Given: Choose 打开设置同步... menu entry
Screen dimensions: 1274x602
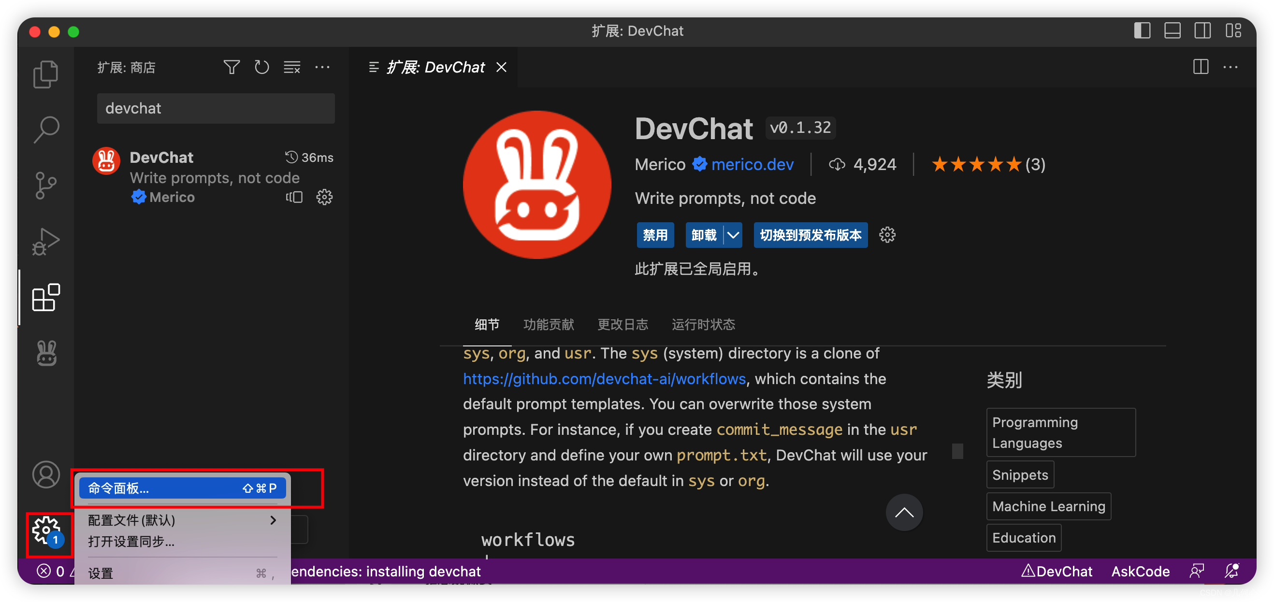Looking at the screenshot, I should (182, 541).
